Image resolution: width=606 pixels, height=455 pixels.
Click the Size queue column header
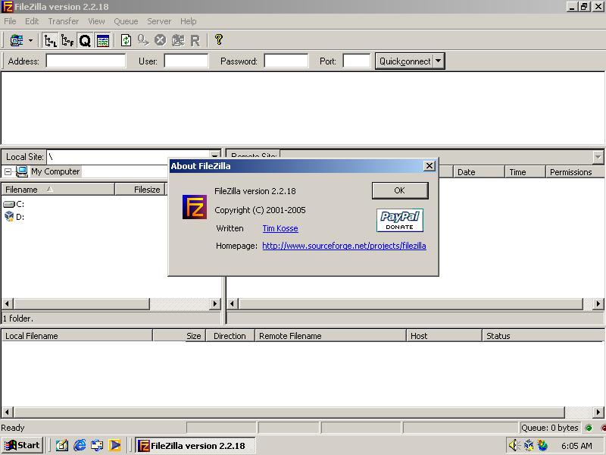pyautogui.click(x=180, y=336)
